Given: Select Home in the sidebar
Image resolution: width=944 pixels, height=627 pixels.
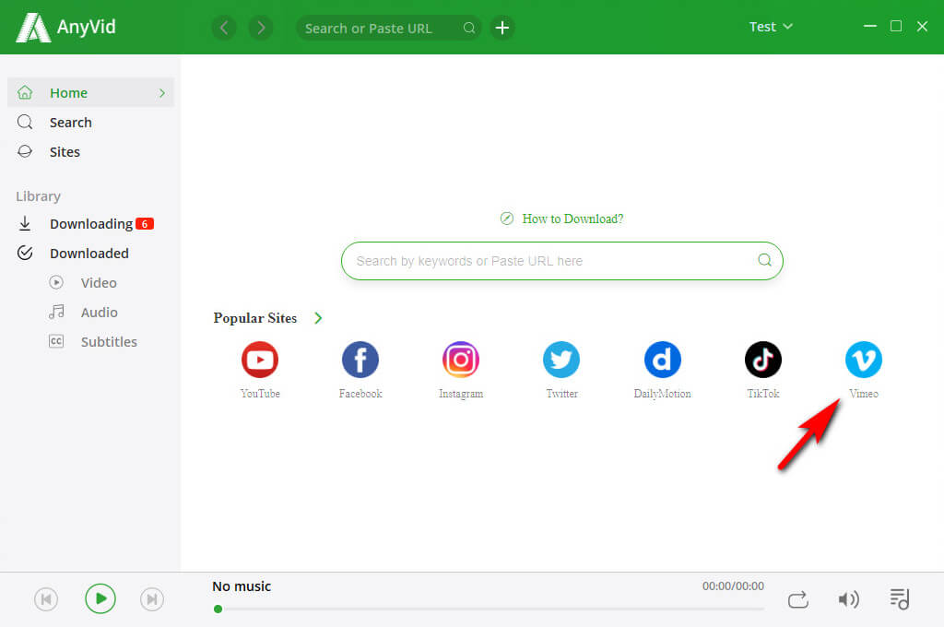Looking at the screenshot, I should coord(91,93).
